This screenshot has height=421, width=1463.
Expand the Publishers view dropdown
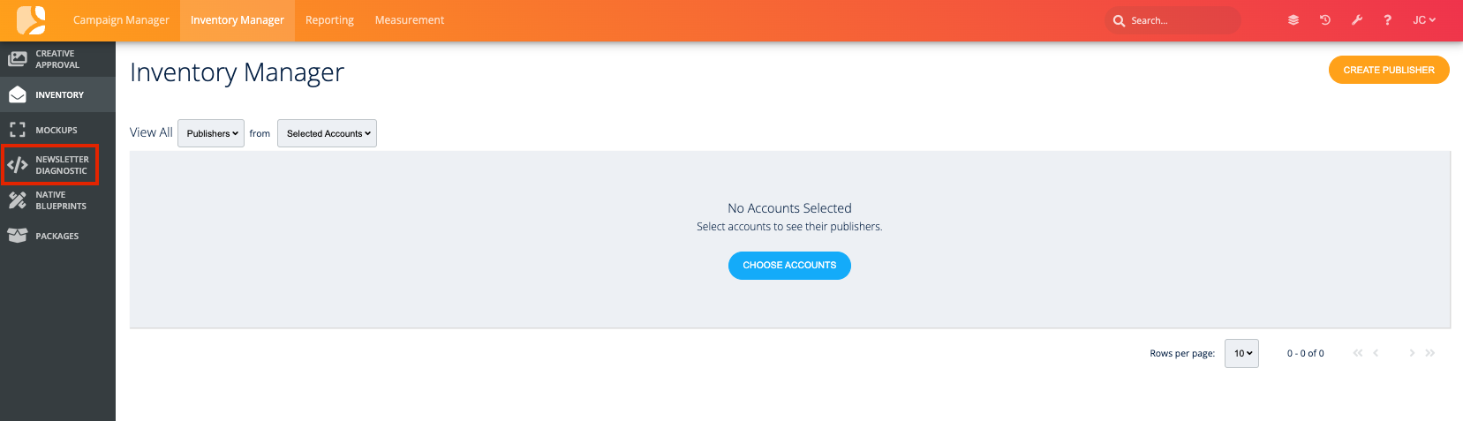click(211, 133)
